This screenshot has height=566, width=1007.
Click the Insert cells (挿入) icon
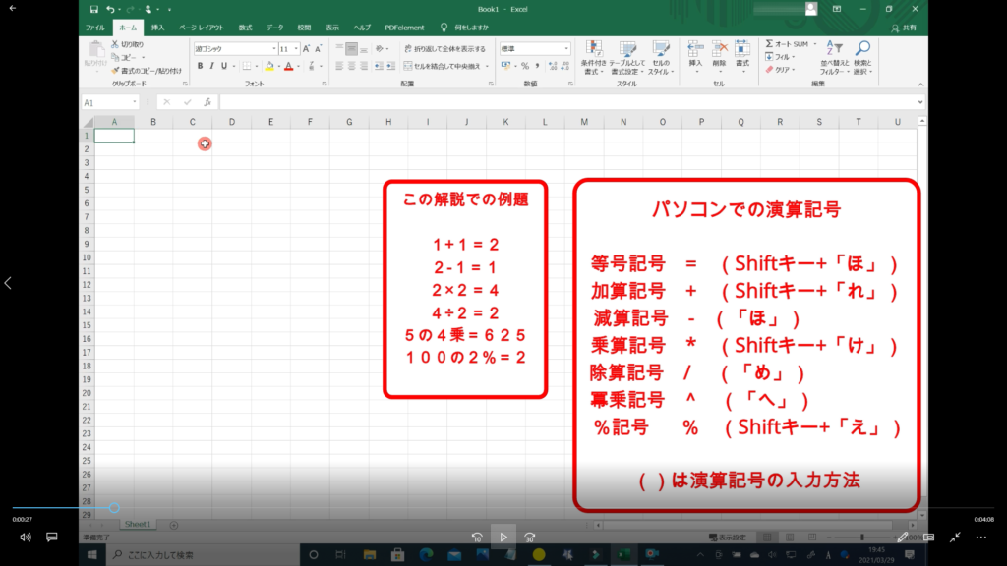tap(695, 53)
